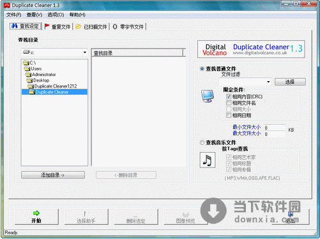Toggle the 相同标题 checkbox
This screenshot has width=320, height=239.
point(229,163)
